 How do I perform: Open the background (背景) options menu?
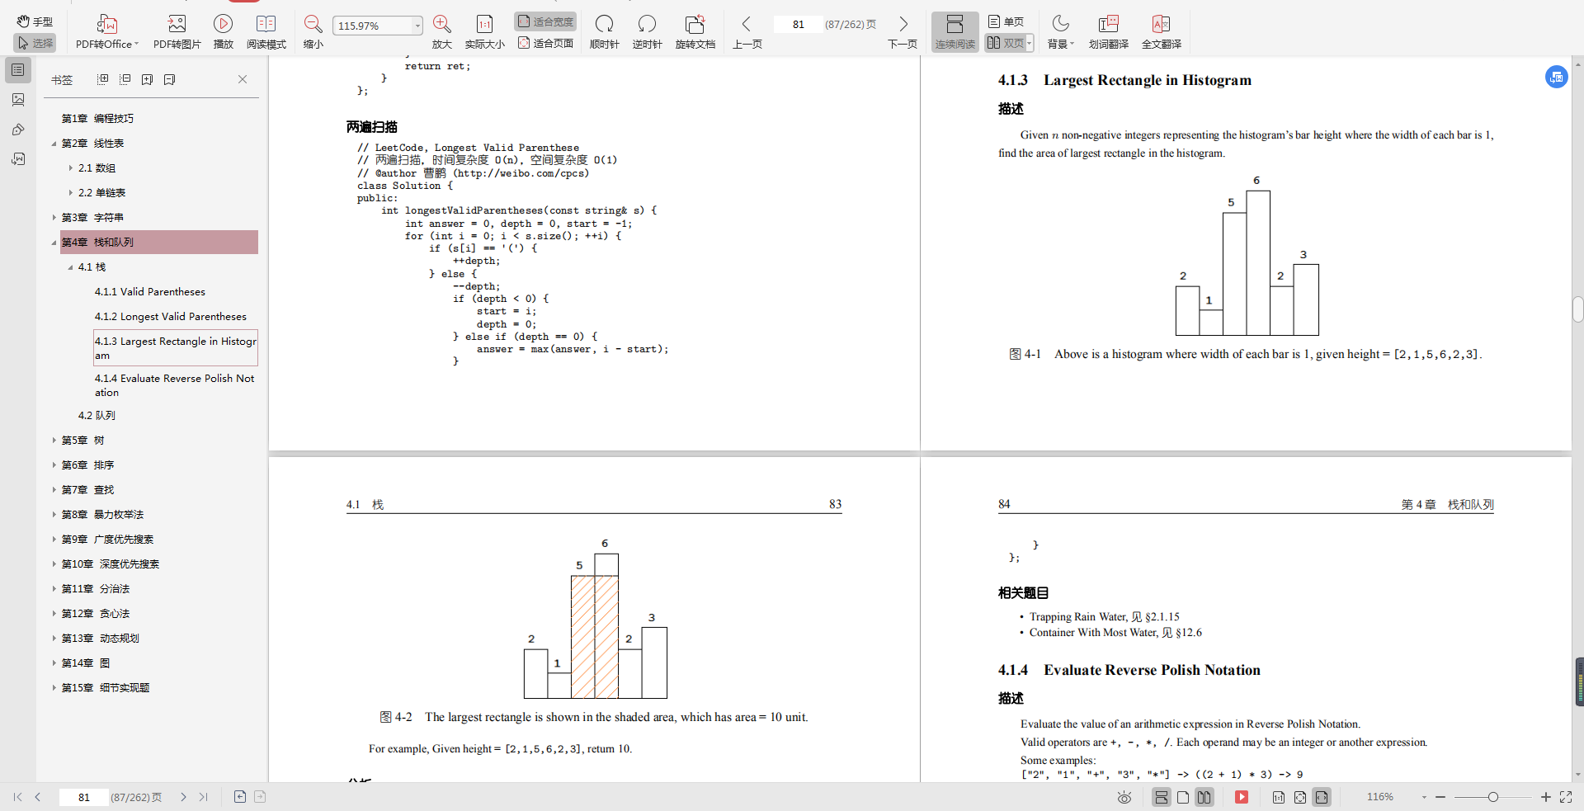click(1060, 32)
